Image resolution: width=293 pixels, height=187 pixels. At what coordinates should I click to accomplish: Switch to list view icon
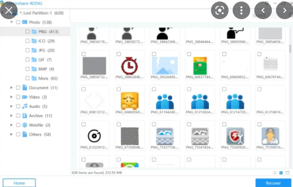[274, 173]
